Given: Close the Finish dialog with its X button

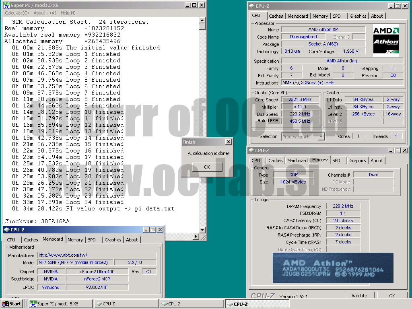Looking at the screenshot, I should [x=229, y=142].
